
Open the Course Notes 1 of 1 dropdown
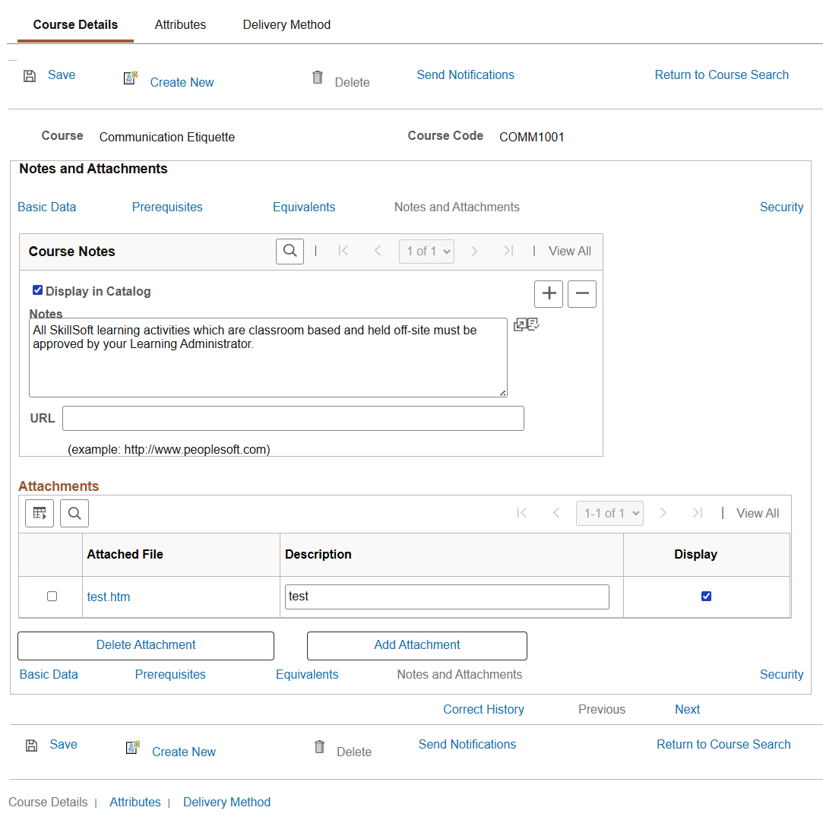tap(426, 252)
